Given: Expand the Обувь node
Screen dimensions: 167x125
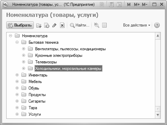Looking at the screenshot, I should (x=17, y=88).
